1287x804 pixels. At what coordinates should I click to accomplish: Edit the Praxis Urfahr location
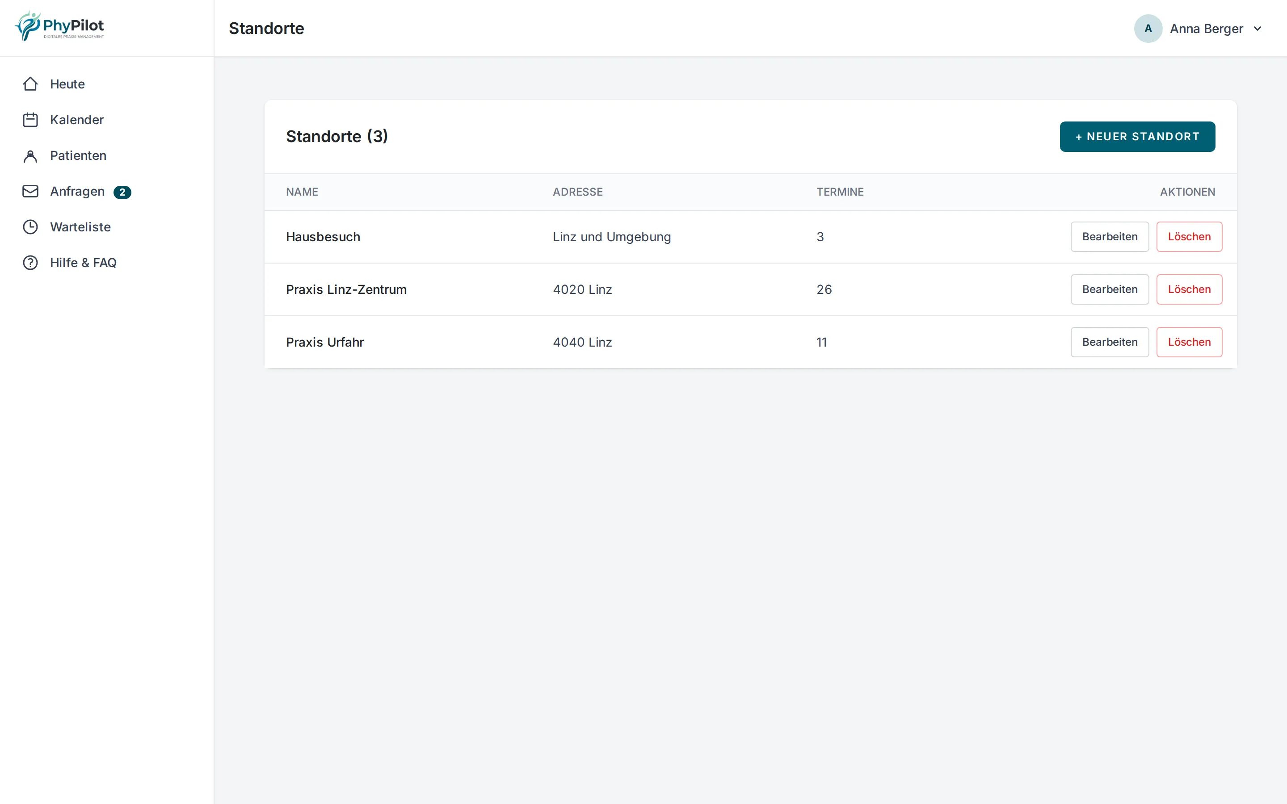(x=1110, y=342)
